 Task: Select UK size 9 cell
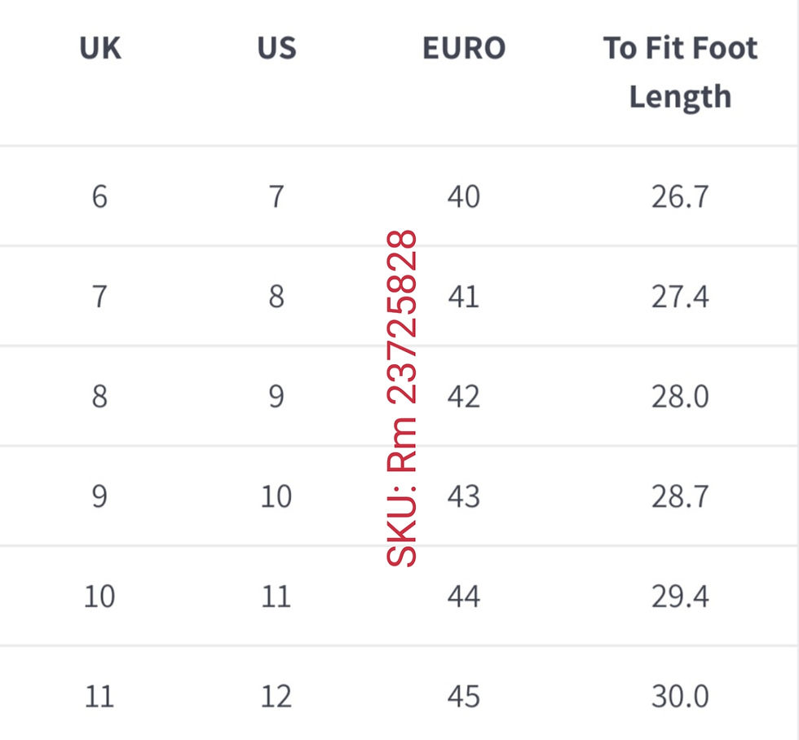pyautogui.click(x=99, y=496)
